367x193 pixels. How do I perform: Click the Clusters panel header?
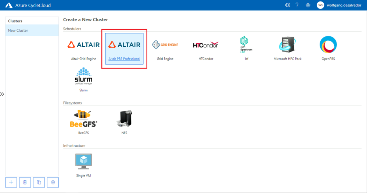[x=15, y=21]
